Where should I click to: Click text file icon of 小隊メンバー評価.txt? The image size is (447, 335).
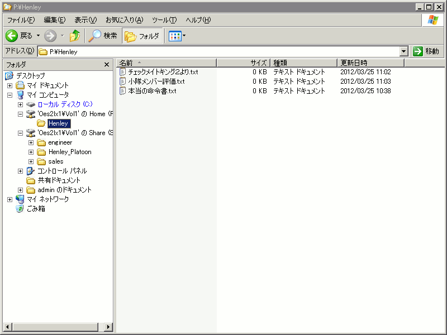(122, 82)
